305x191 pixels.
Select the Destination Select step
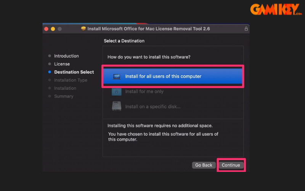[74, 72]
